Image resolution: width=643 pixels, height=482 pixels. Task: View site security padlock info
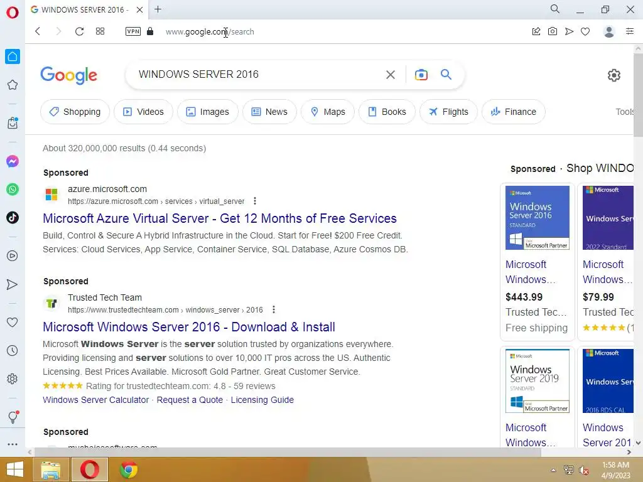point(150,31)
